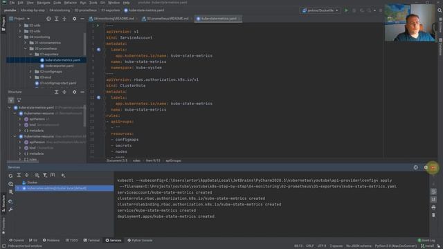The width and height of the screenshot is (443, 249).
Task: Click Collapse All icon in Project panel
Action: click(64, 19)
